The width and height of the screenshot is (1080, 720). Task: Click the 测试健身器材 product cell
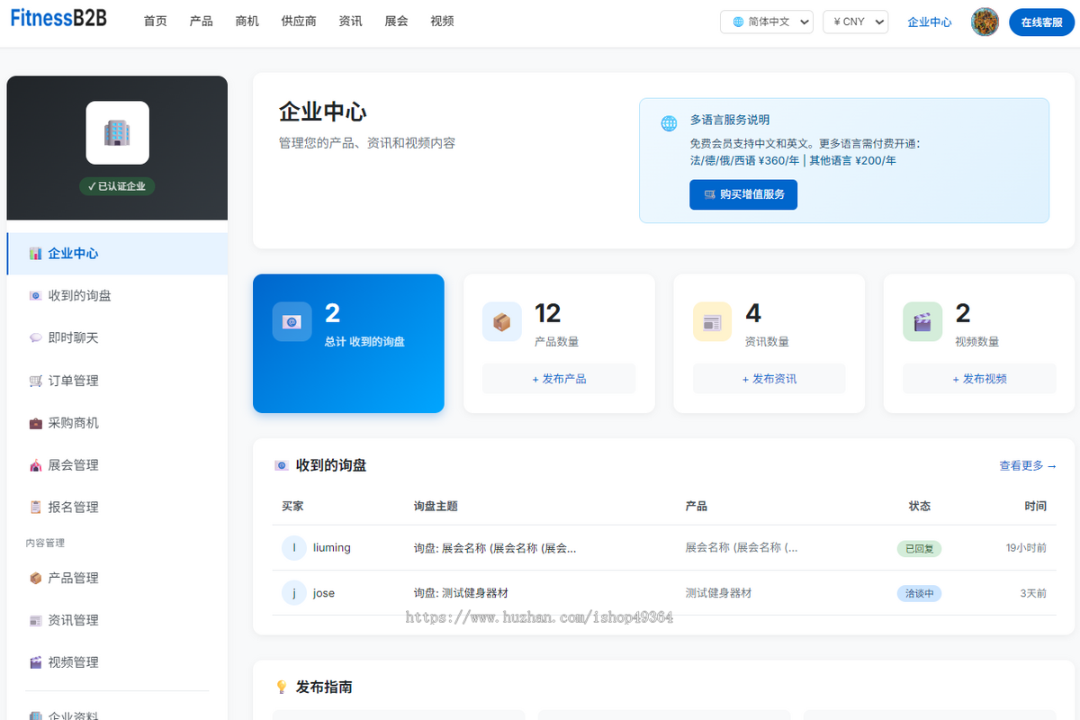pyautogui.click(x=718, y=593)
